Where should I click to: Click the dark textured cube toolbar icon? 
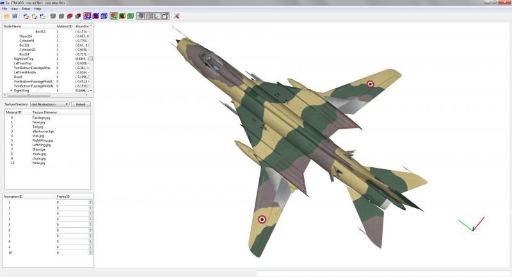click(x=77, y=16)
